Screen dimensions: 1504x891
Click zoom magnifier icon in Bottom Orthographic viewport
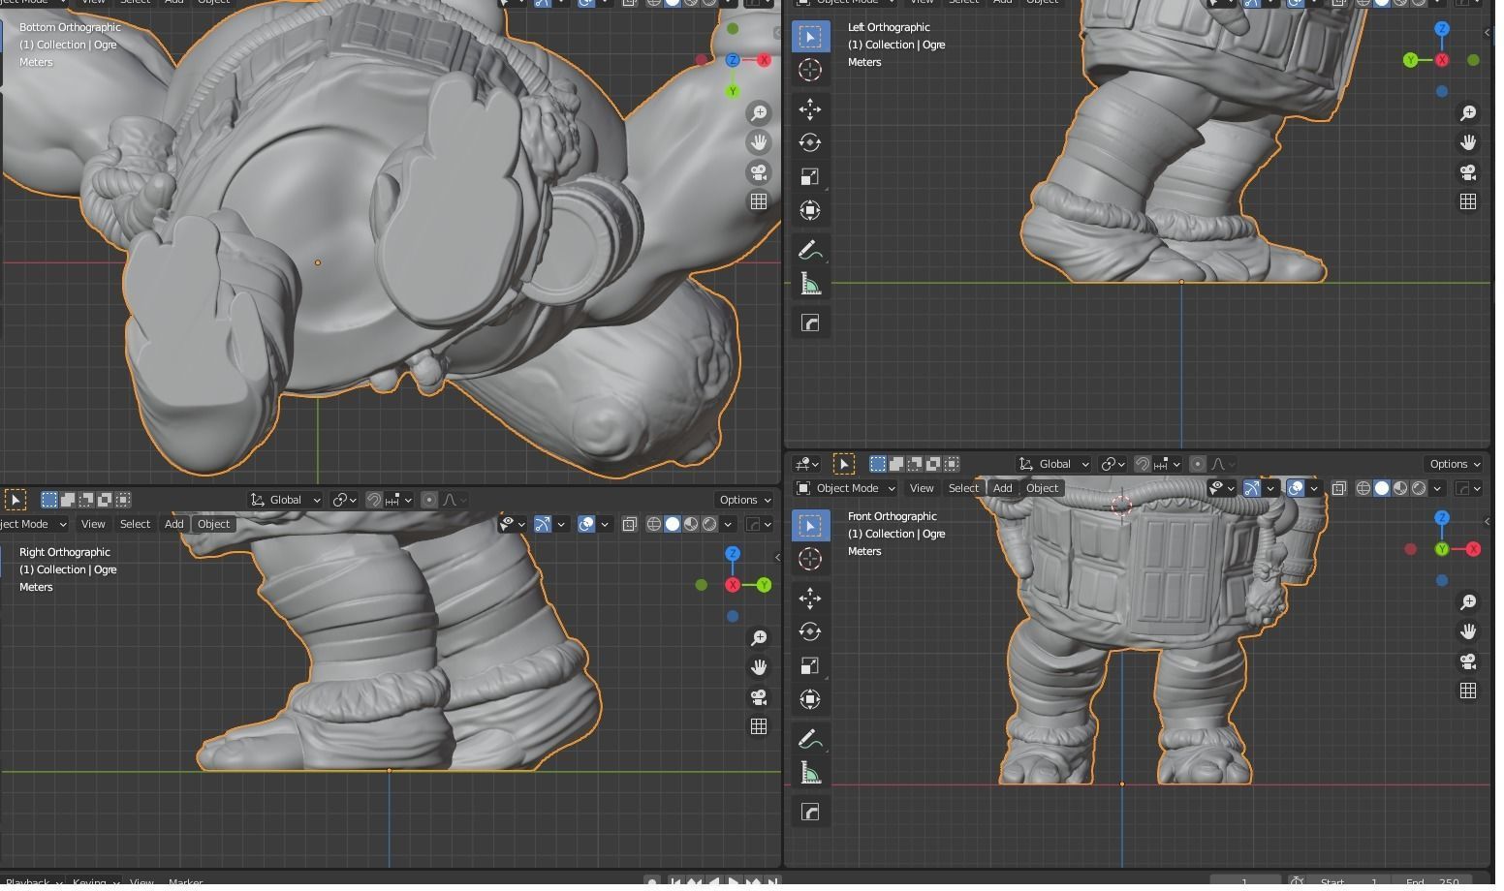[x=759, y=113]
